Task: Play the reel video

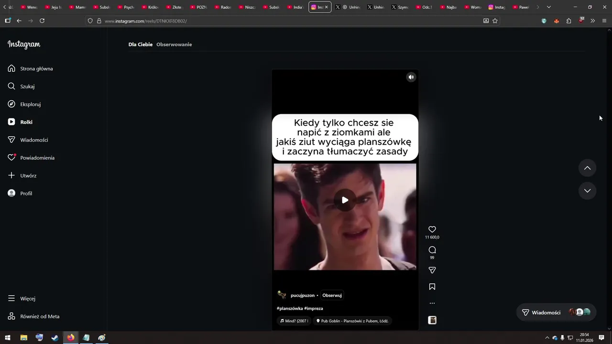Action: tap(345, 200)
